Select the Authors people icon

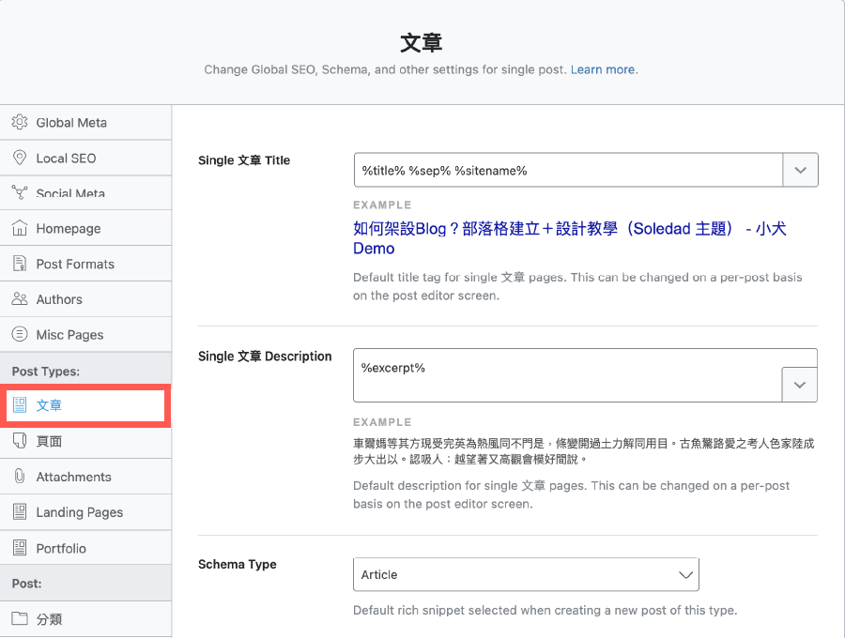[x=21, y=298]
